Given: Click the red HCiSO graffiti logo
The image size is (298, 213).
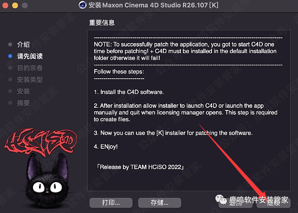Looking at the screenshot, I should click(40, 142).
